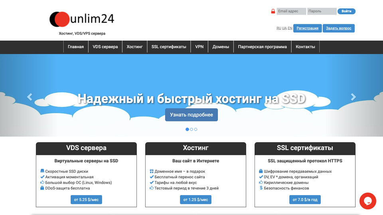Screen dimensions: 383x215
Task: Click the Войти login button
Action: pyautogui.click(x=346, y=11)
